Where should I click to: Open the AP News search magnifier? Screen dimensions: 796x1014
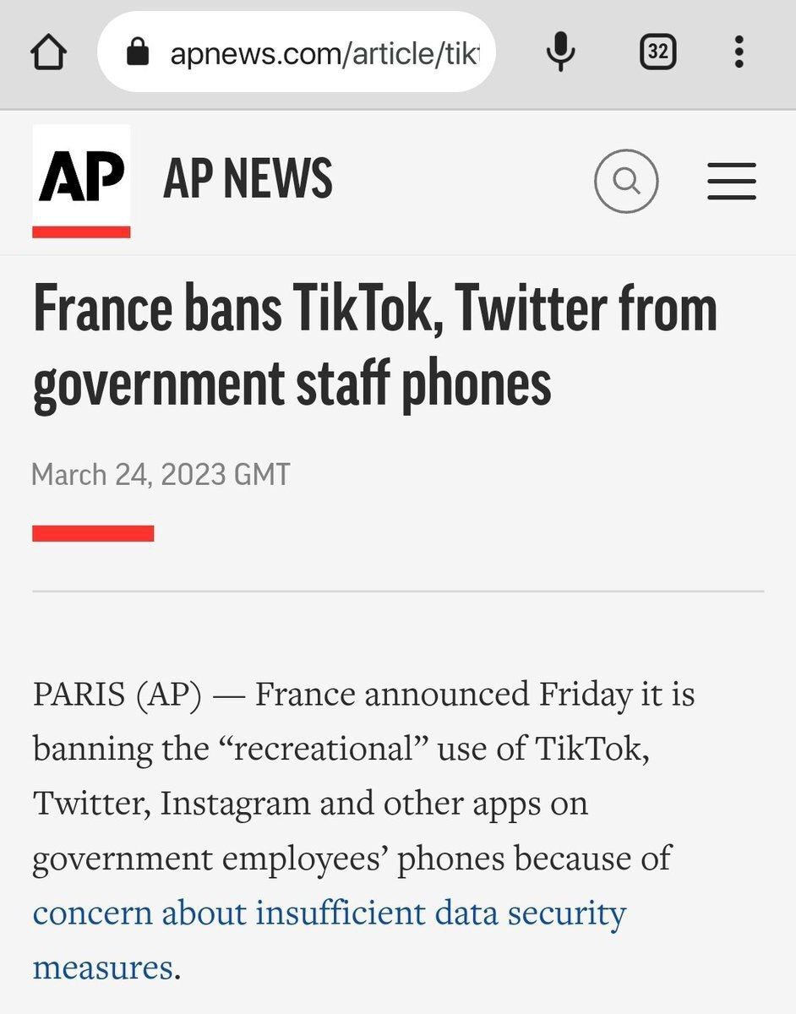click(x=626, y=181)
